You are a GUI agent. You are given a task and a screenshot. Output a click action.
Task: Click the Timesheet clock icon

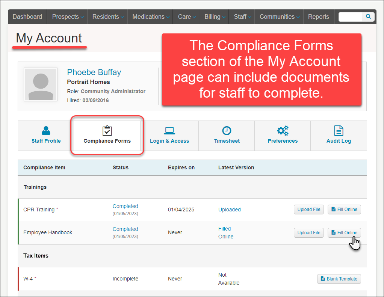pyautogui.click(x=227, y=131)
